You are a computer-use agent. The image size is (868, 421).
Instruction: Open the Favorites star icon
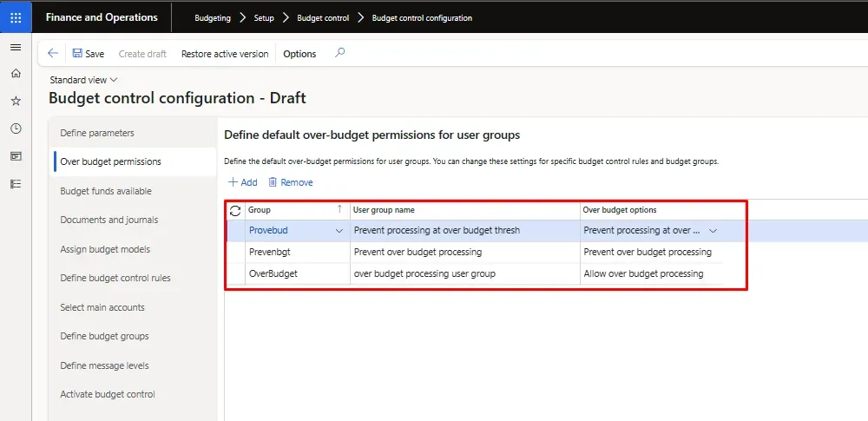(x=16, y=101)
